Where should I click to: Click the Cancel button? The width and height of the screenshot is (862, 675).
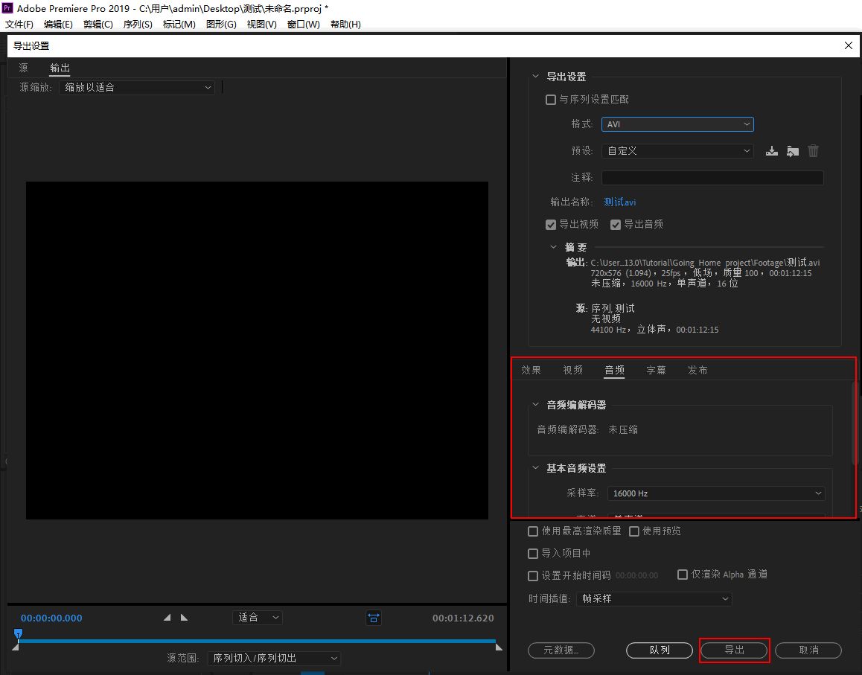coord(808,650)
